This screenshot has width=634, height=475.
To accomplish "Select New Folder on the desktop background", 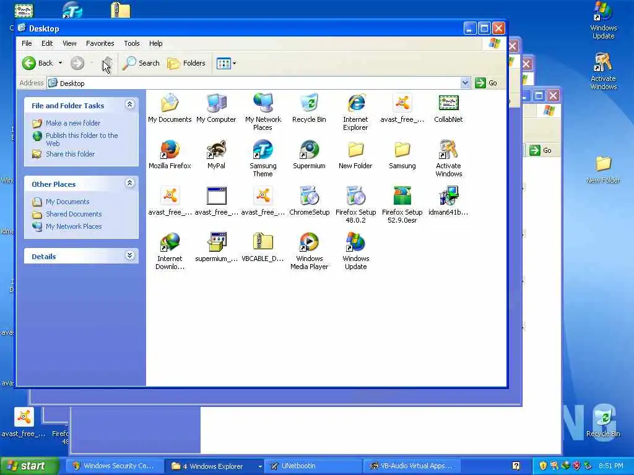I will 603,169.
